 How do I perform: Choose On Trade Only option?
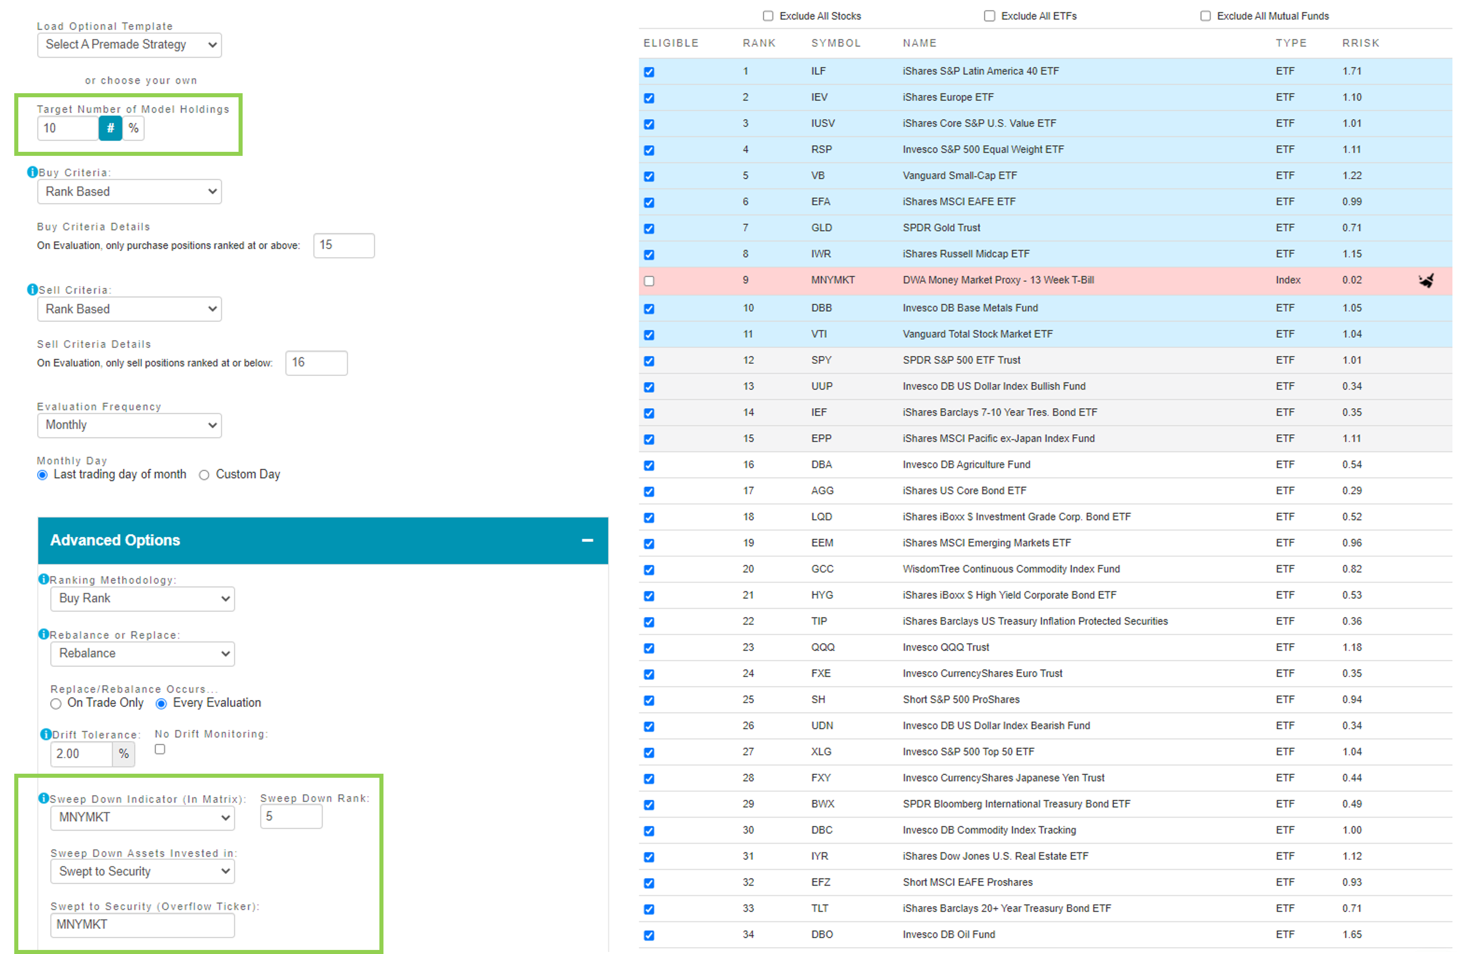click(56, 704)
